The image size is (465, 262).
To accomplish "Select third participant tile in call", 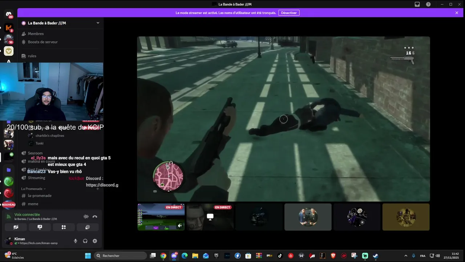I will [259, 217].
